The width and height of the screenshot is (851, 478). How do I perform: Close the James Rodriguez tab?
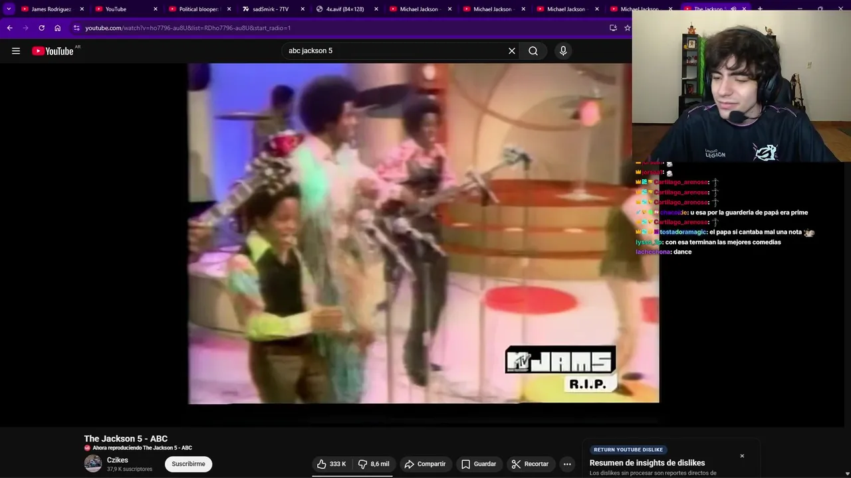pos(82,9)
